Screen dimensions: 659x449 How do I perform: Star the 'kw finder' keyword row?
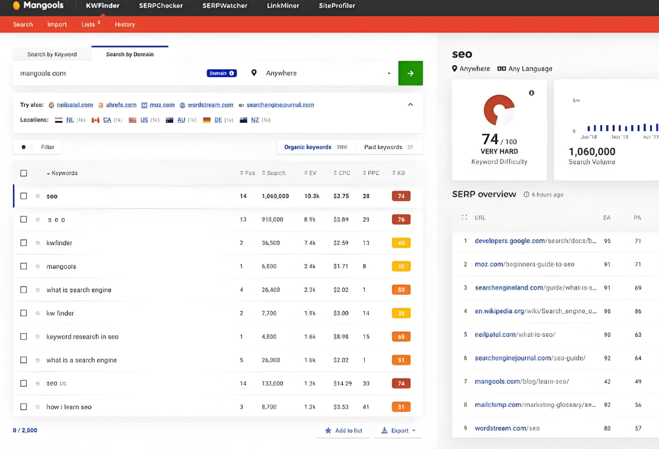pos(37,313)
